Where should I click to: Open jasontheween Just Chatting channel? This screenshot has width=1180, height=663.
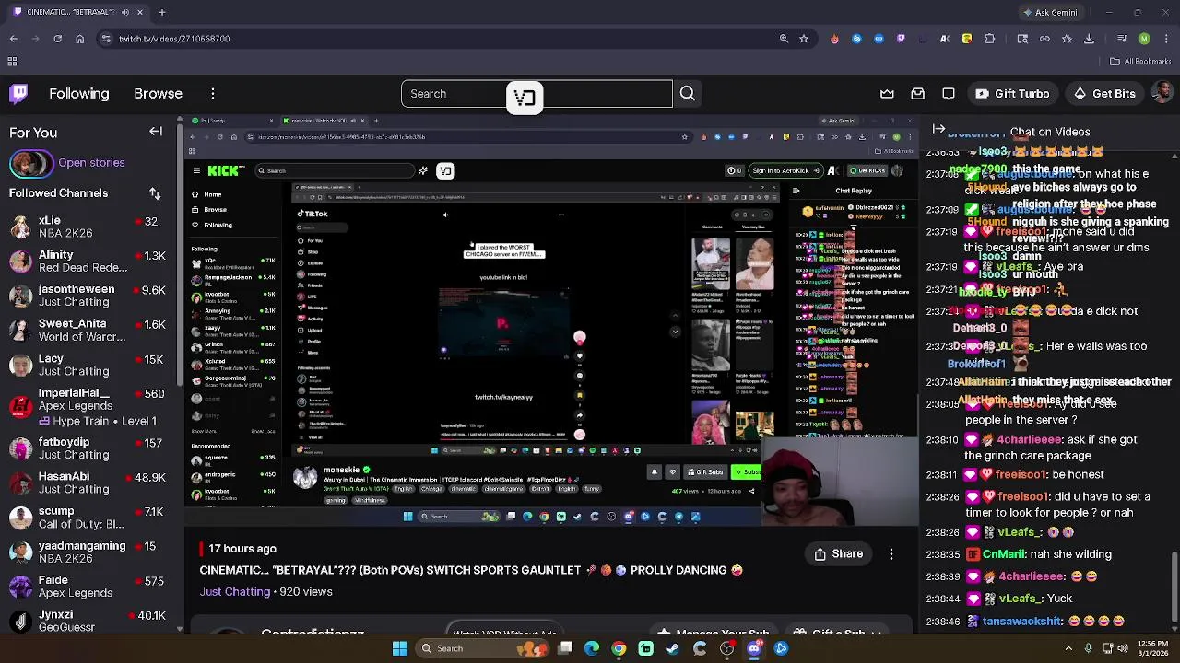click(x=89, y=296)
